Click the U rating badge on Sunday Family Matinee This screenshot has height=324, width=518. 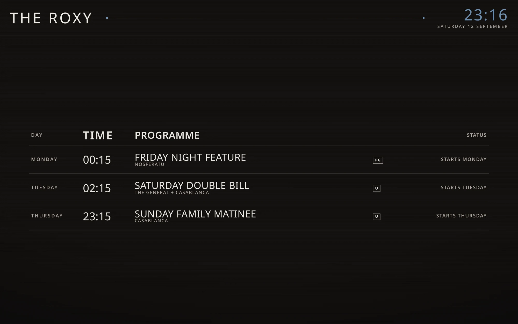377,216
